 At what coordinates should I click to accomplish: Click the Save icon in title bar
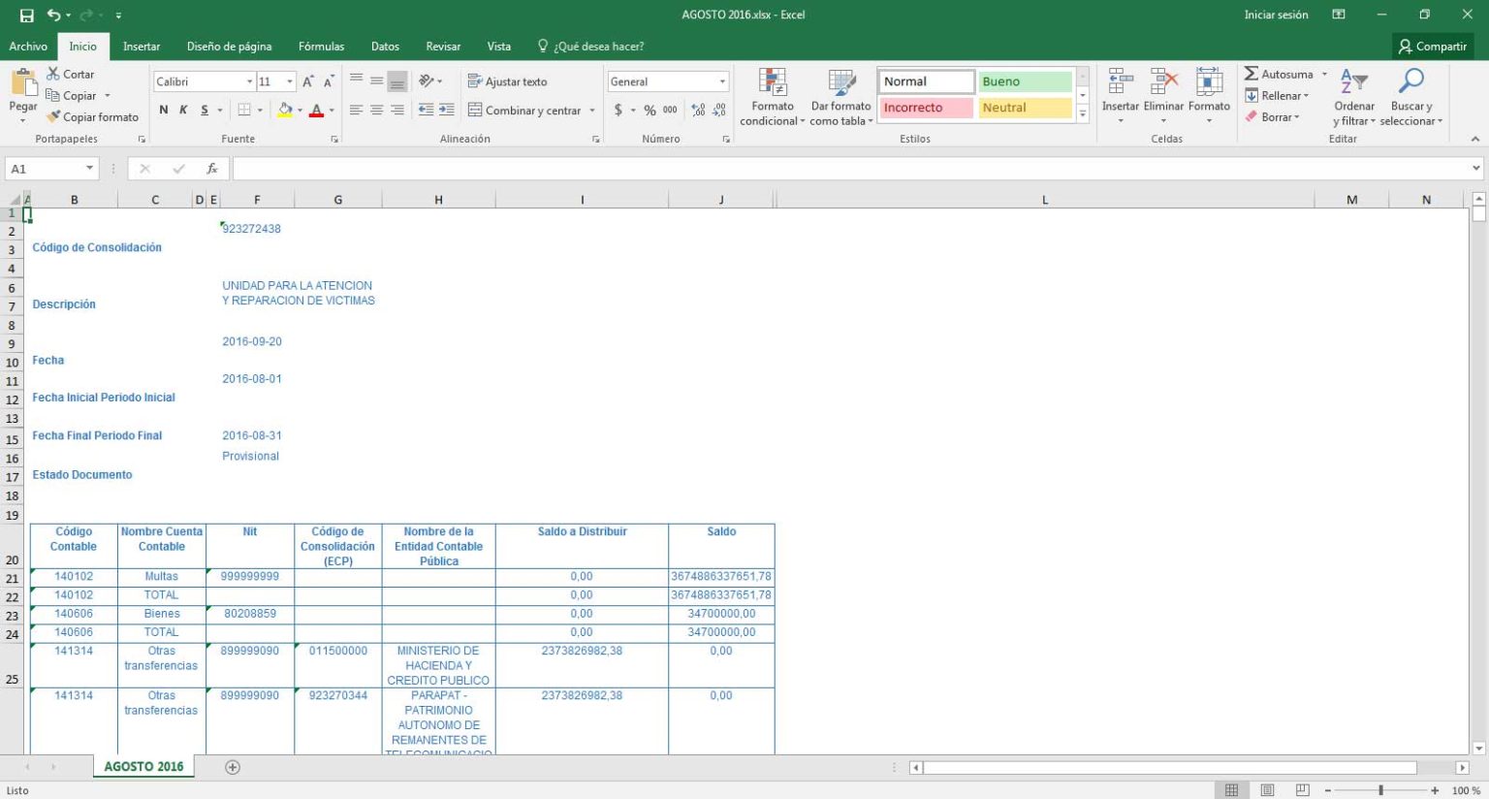pyautogui.click(x=26, y=16)
